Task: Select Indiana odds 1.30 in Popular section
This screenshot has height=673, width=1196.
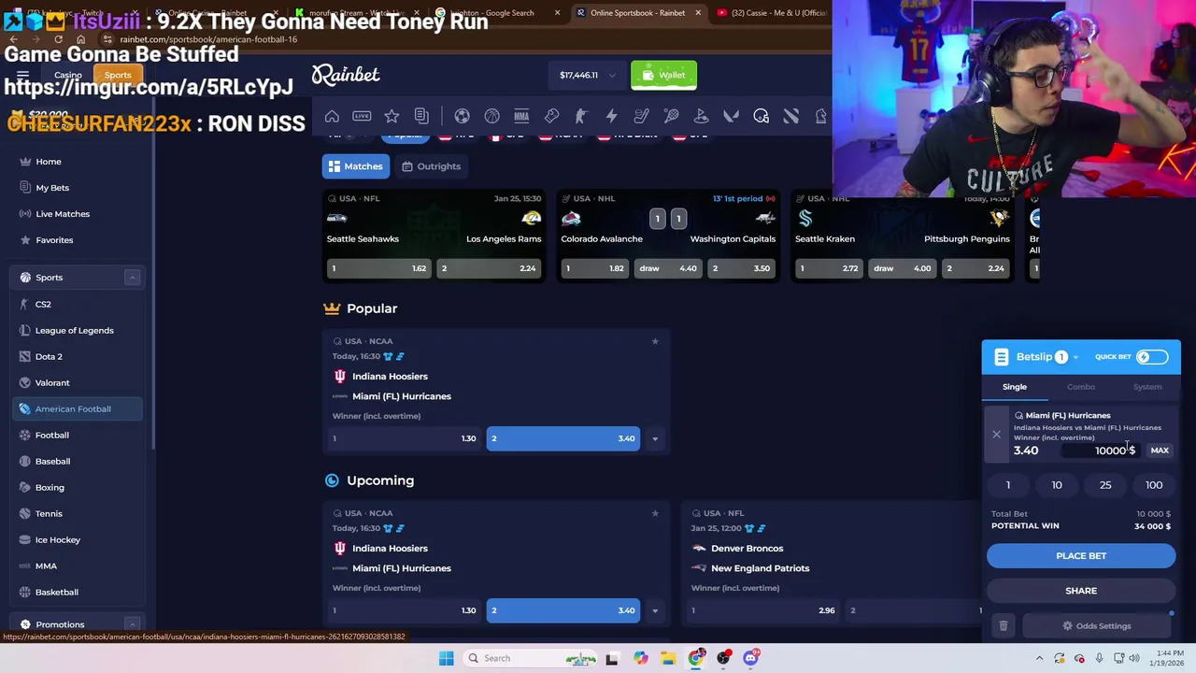Action: pos(405,438)
